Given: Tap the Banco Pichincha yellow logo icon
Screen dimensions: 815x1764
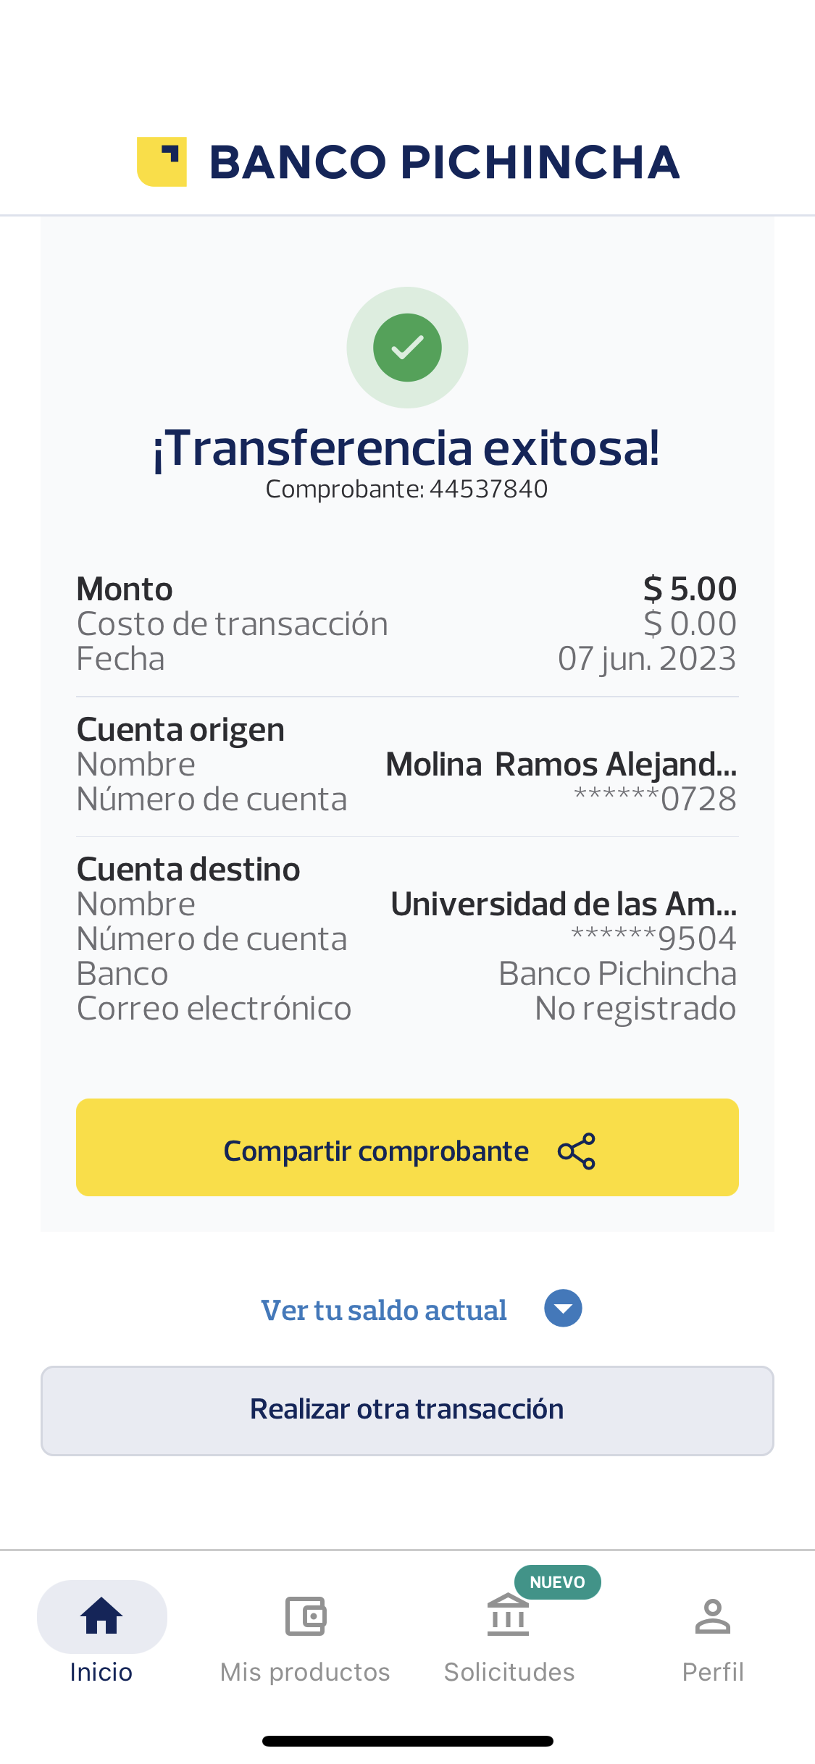Looking at the screenshot, I should point(162,161).
